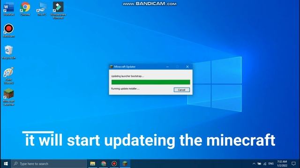The width and height of the screenshot is (300, 168).
Task: Click the 'Updating launcher bootstrap...' status text
Action: 127,76
